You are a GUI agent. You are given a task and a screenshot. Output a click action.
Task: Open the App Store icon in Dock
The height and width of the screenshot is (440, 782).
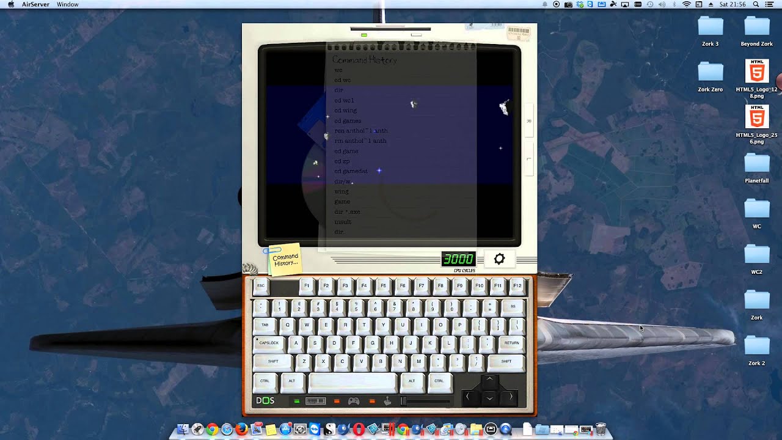(x=285, y=429)
